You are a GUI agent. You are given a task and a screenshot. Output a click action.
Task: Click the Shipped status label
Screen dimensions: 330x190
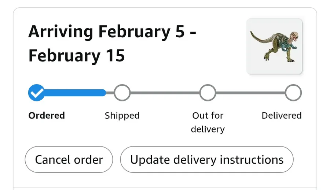tap(122, 116)
